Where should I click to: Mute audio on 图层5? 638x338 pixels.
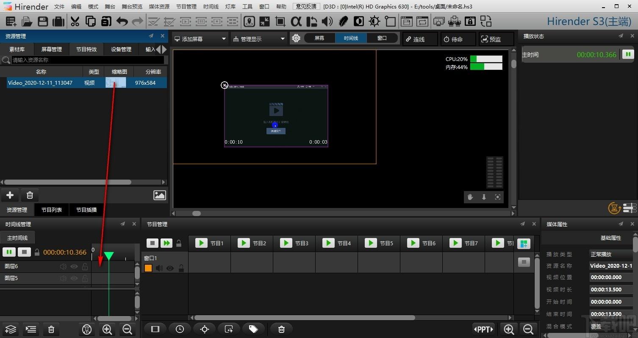click(63, 278)
